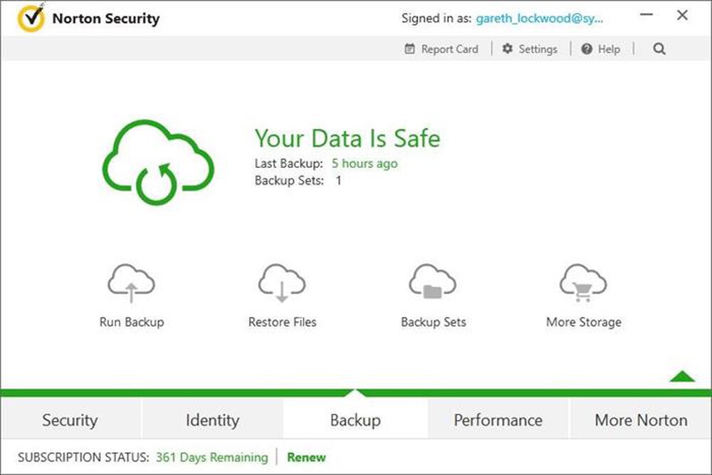The image size is (712, 475).
Task: Open the Performance tab
Action: 498,420
